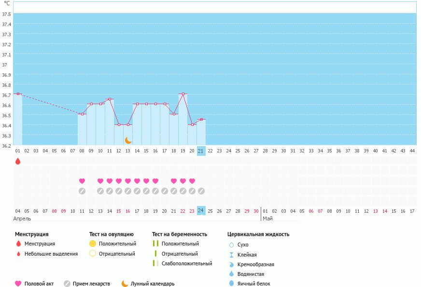Click the heart icon on cycle day 20
Viewport: 421px width, 287px height.
192,181
